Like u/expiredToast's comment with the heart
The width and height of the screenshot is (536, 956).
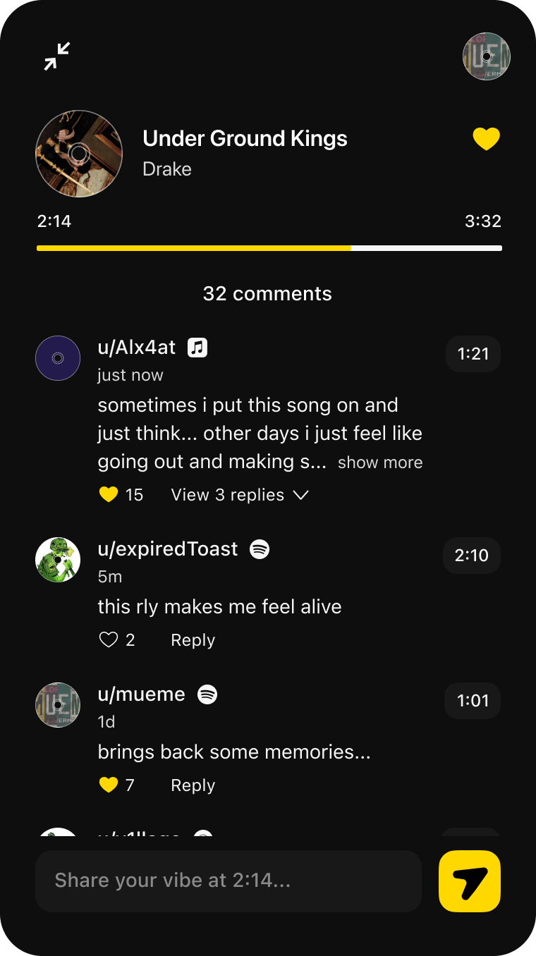[x=108, y=640]
